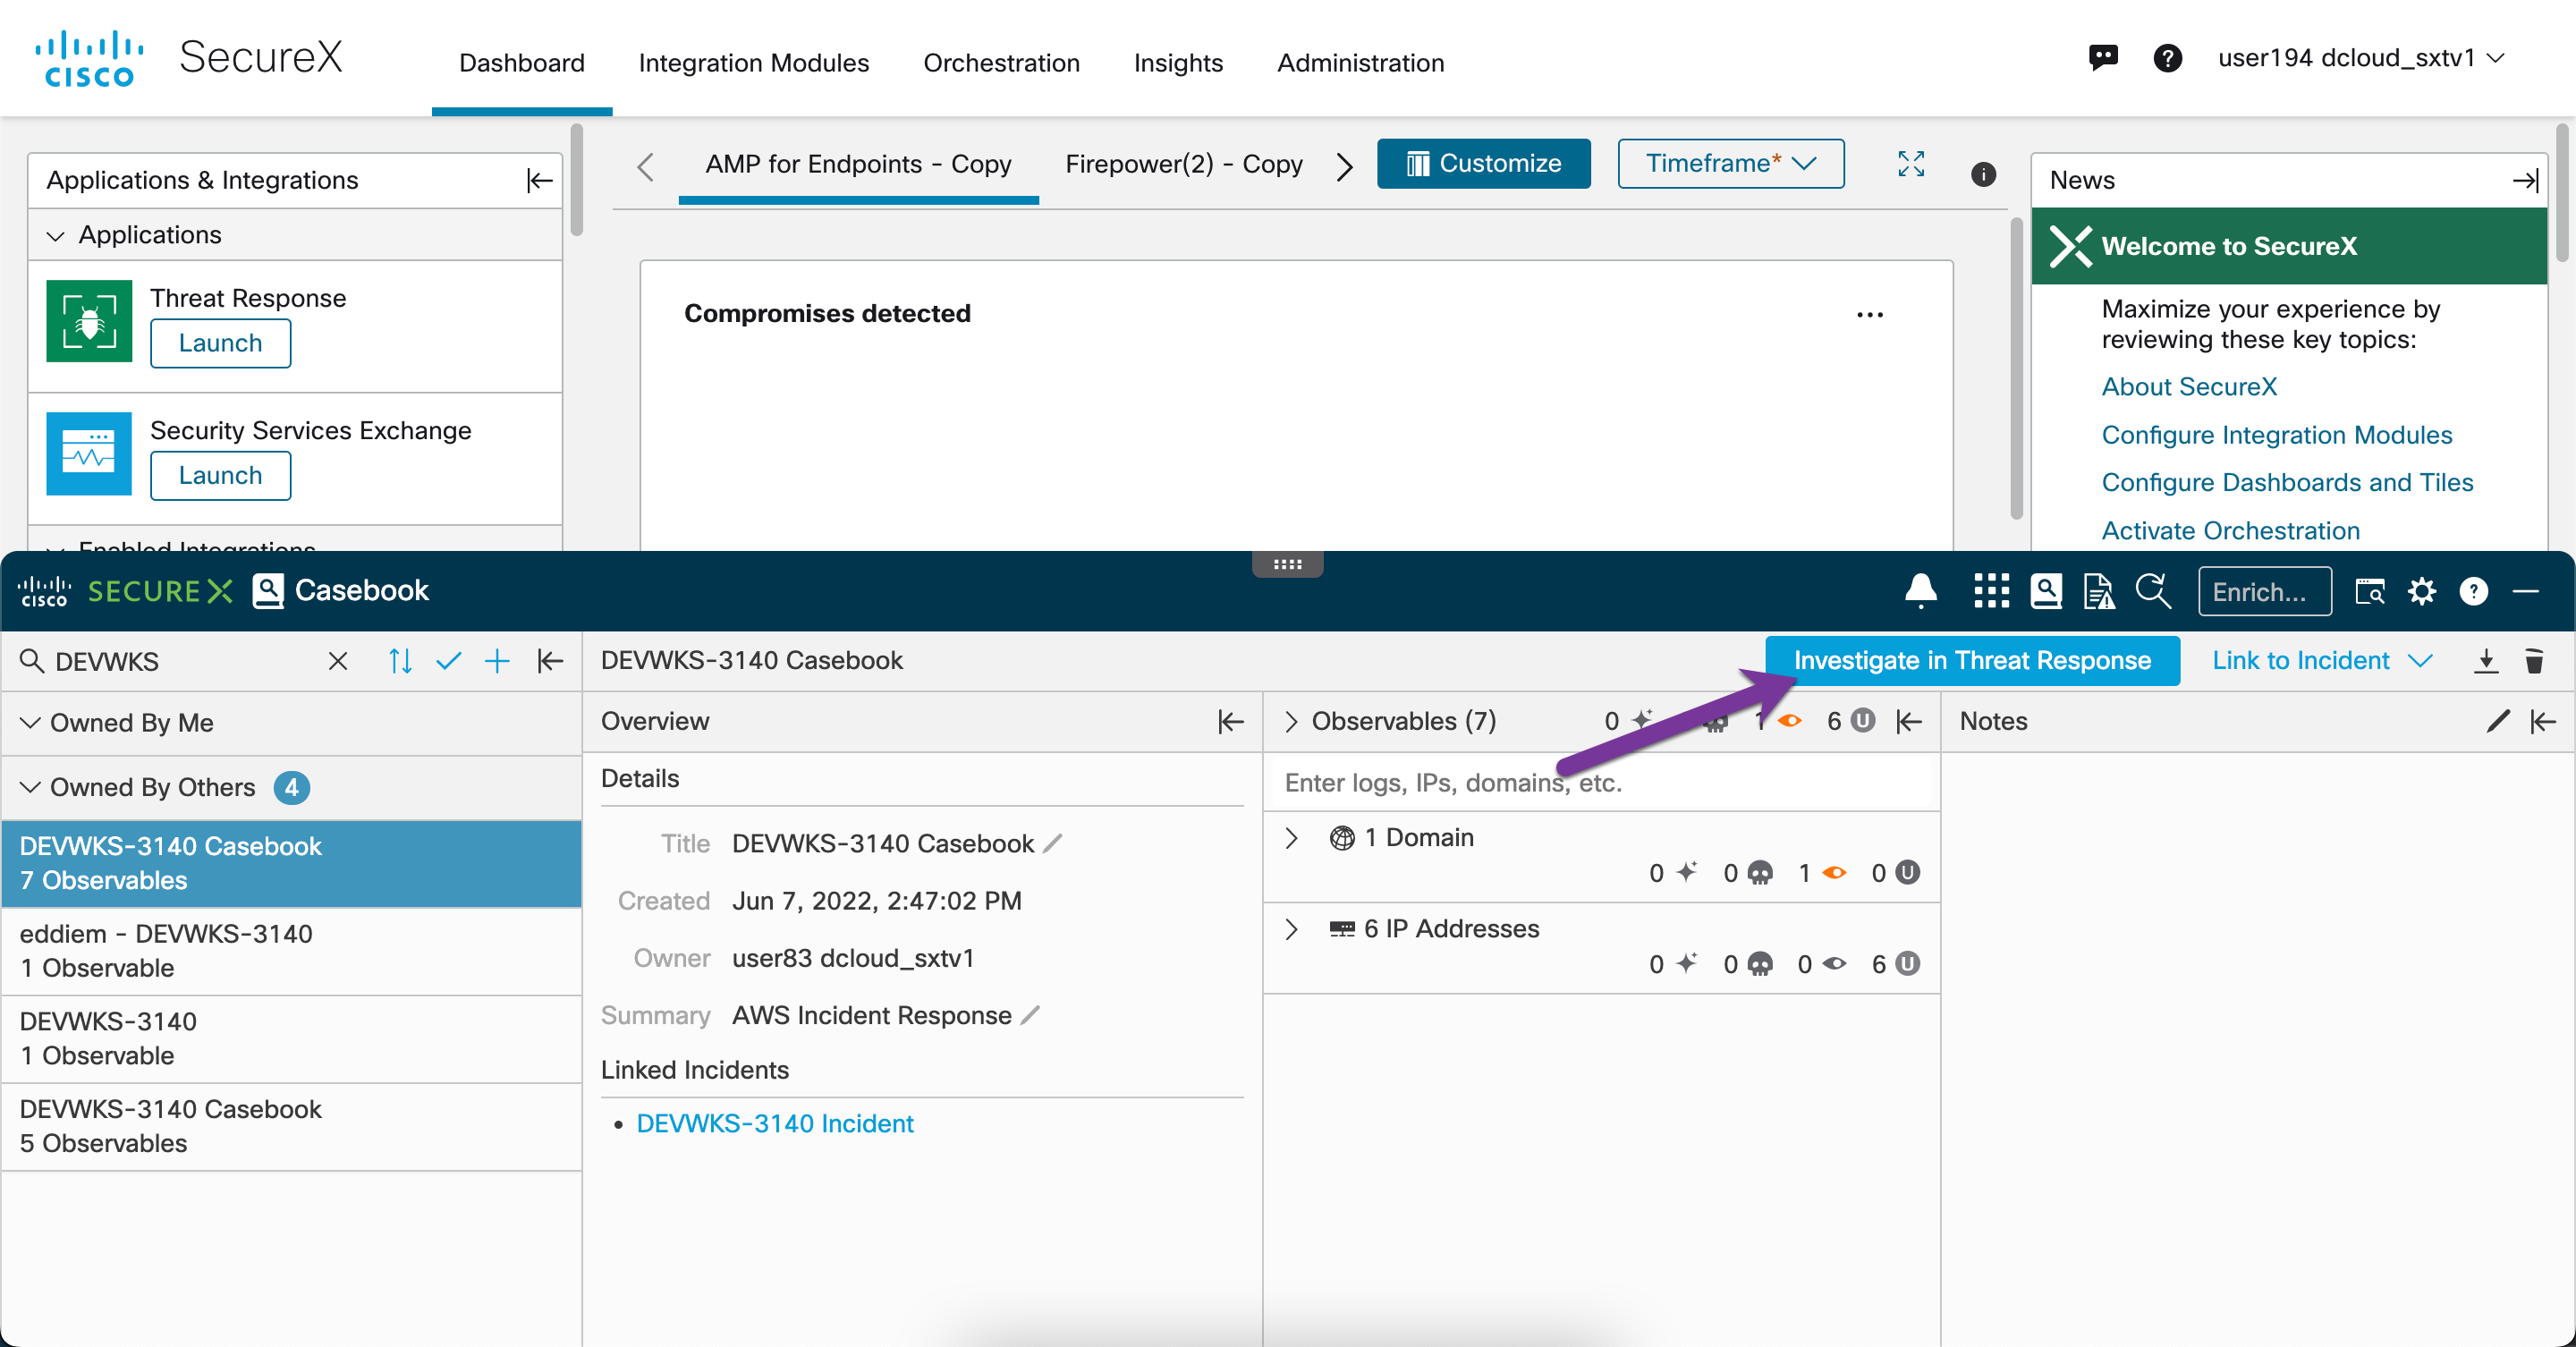Click the add new case plus icon
2576x1347 pixels.
pos(497,661)
